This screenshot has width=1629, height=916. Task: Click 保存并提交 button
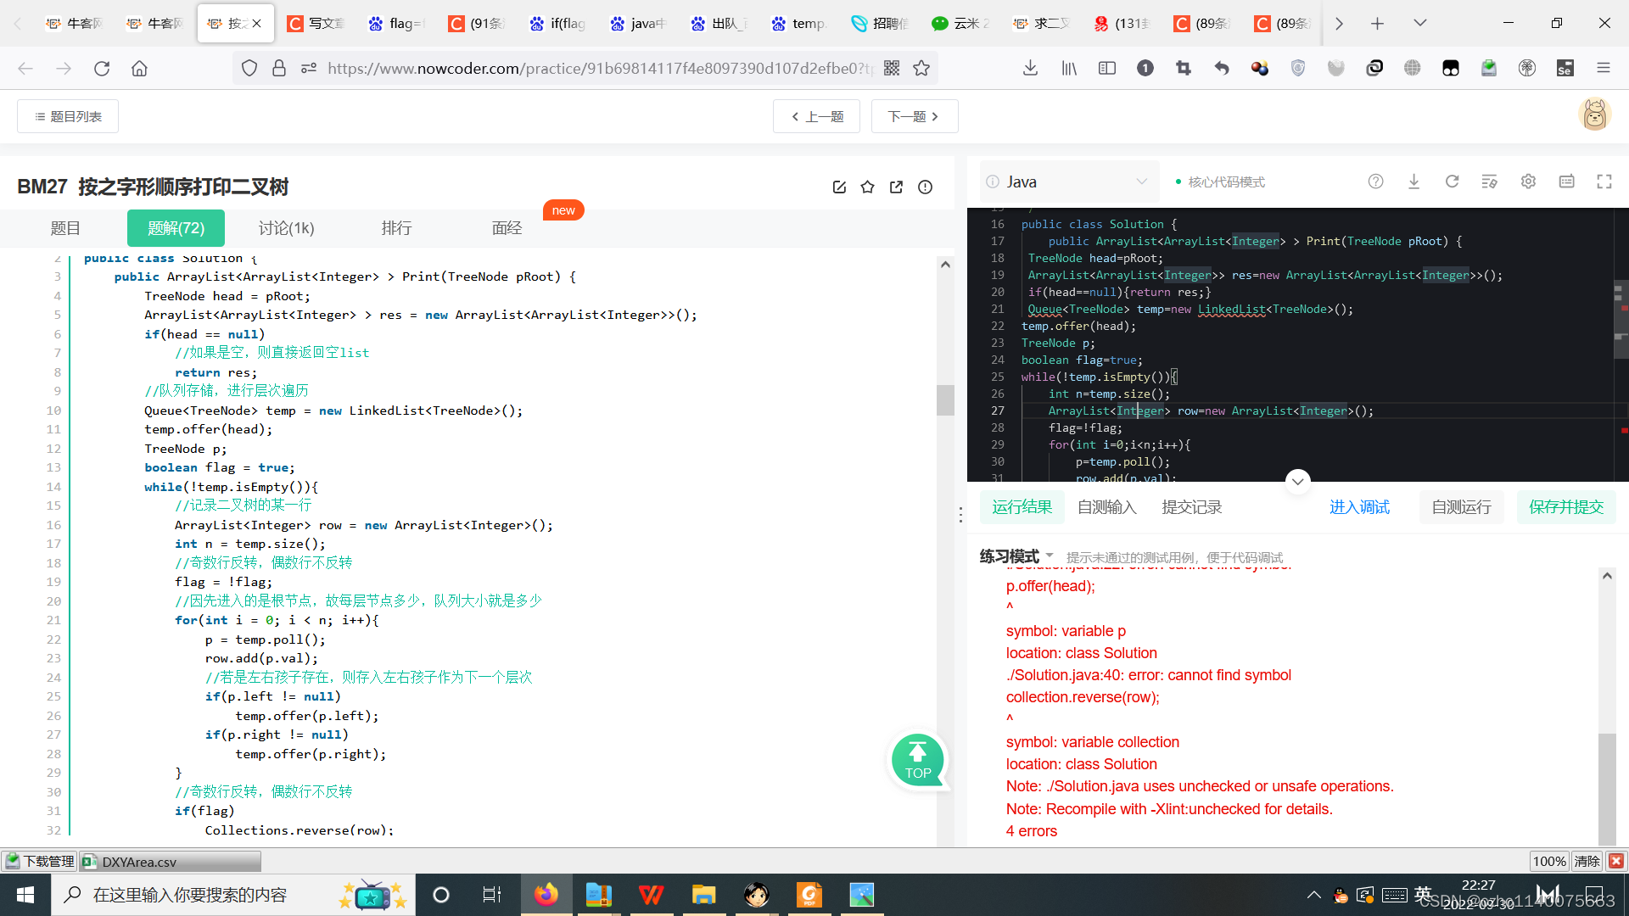[1566, 507]
